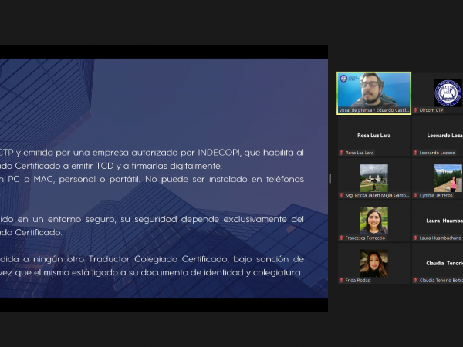Select Rosa Luz Lara participant tile
463x347 pixels.
coord(373,136)
